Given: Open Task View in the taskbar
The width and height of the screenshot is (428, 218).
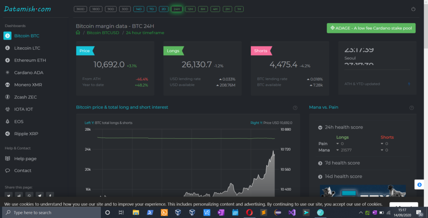Looking at the screenshot, I should click(122, 213).
